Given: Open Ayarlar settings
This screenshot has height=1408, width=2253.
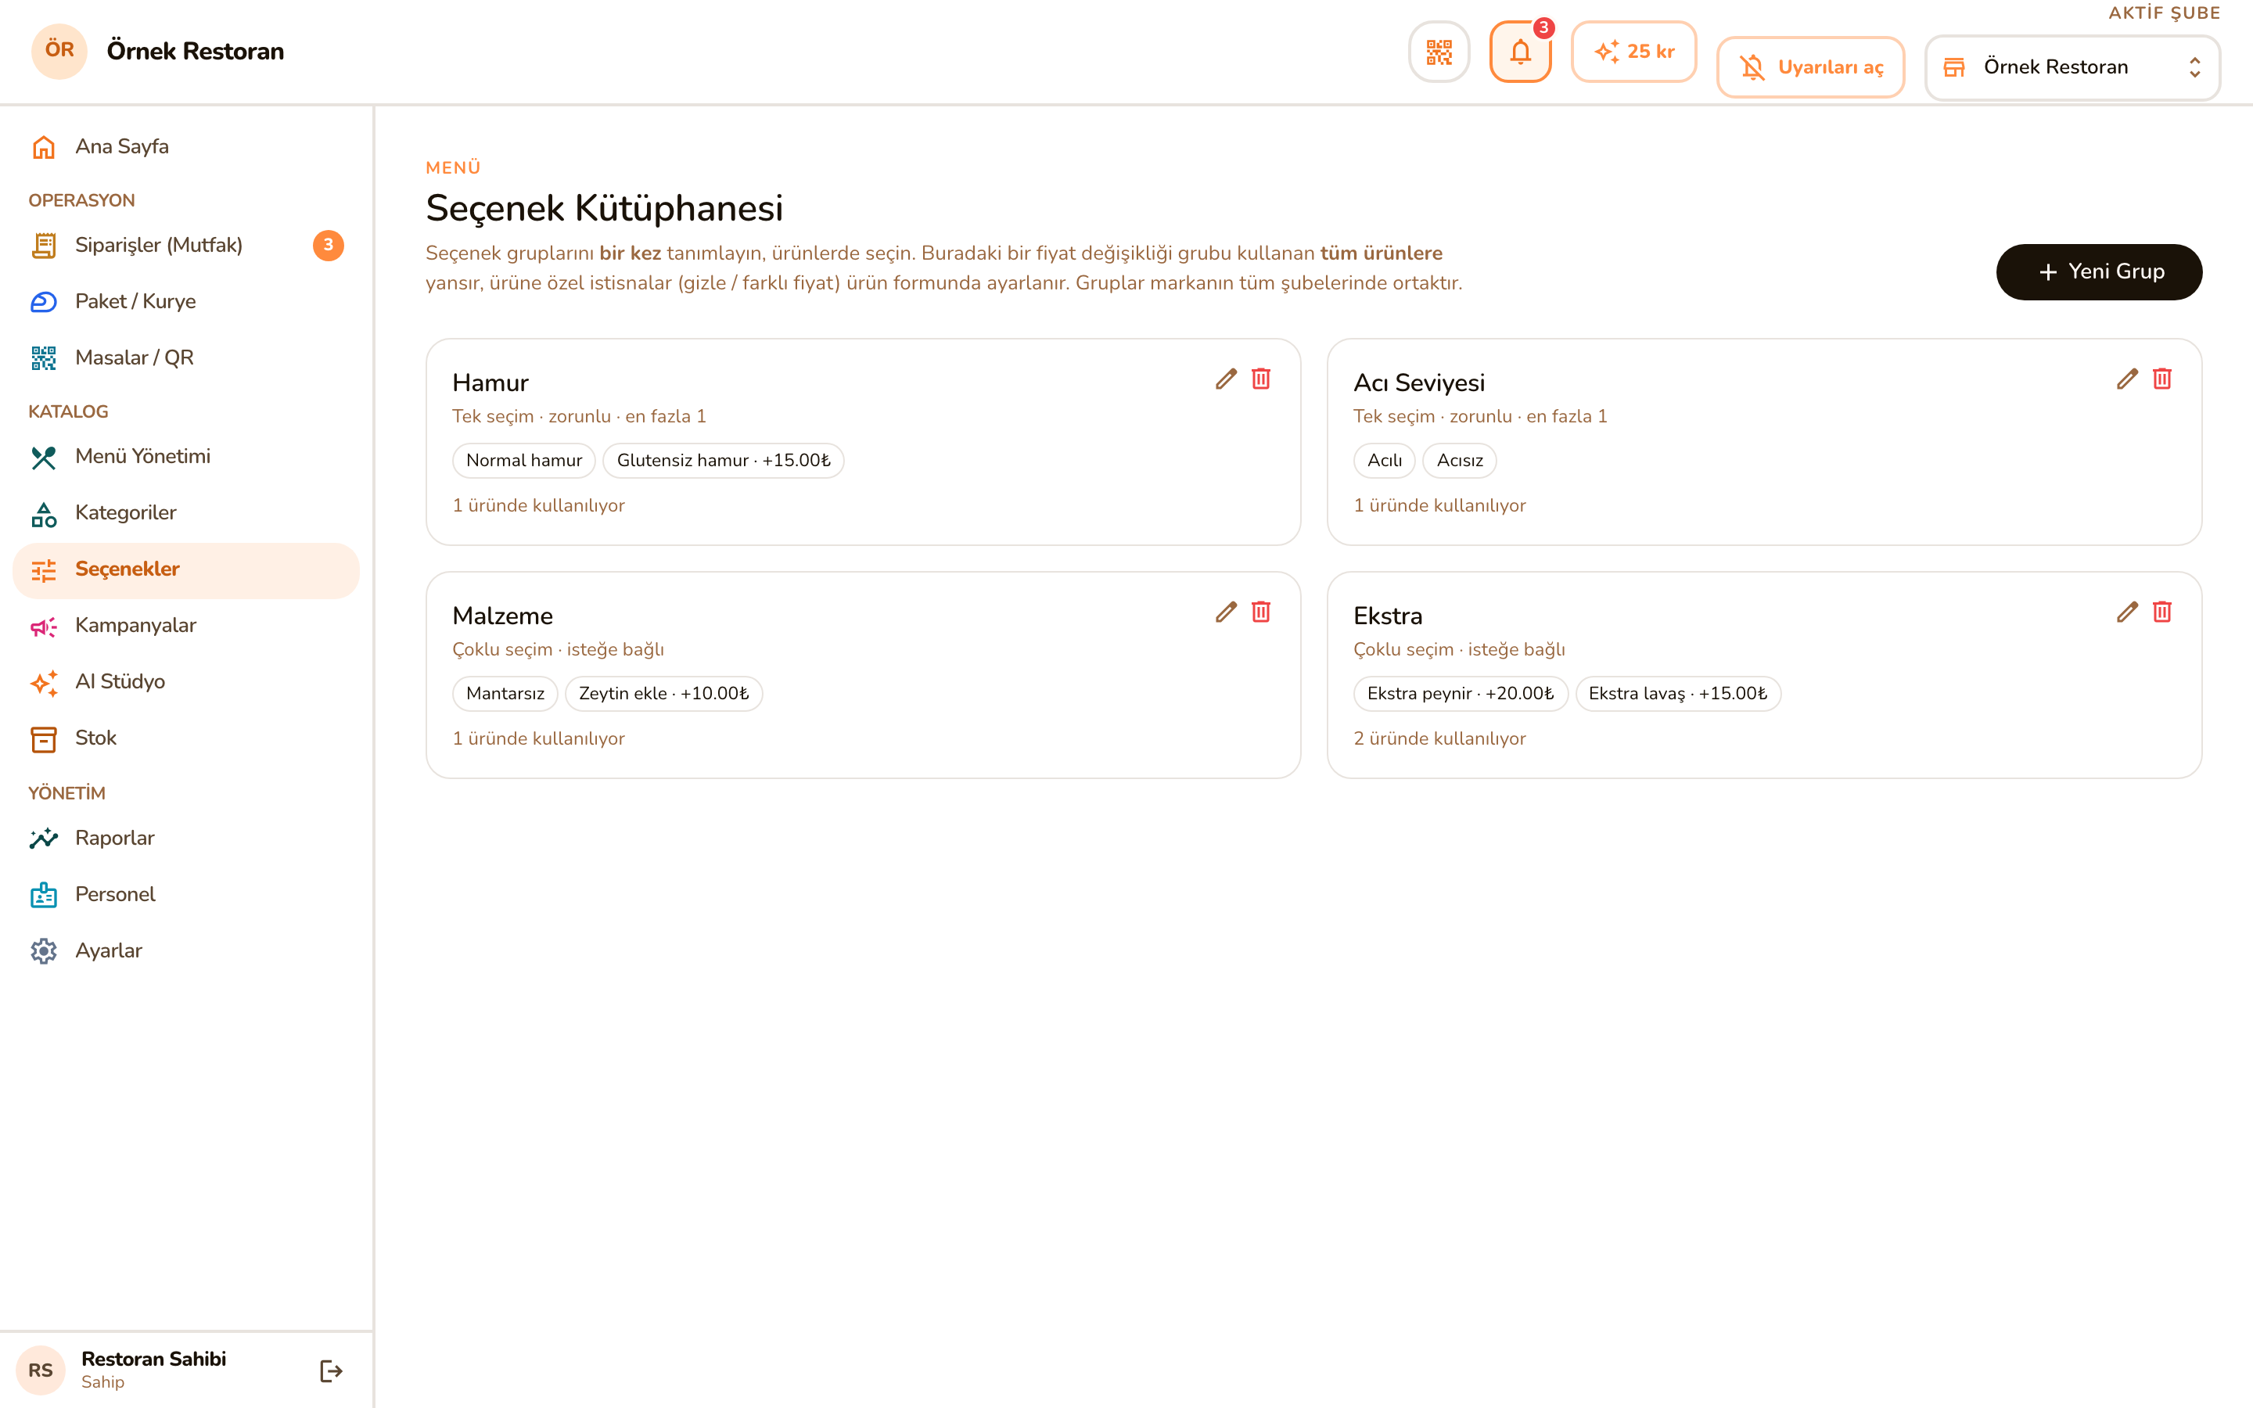Looking at the screenshot, I should pyautogui.click(x=186, y=950).
